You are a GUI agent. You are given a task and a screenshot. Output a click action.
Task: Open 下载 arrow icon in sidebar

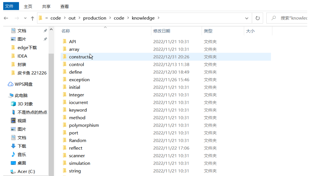click(13, 146)
